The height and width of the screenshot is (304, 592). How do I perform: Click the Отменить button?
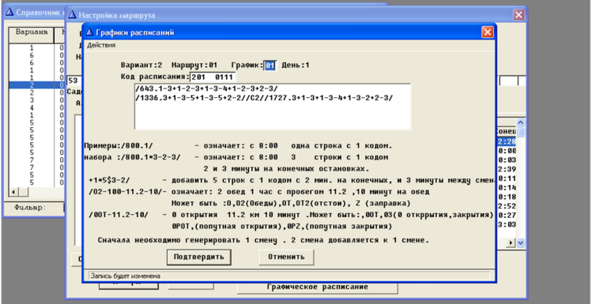click(286, 257)
